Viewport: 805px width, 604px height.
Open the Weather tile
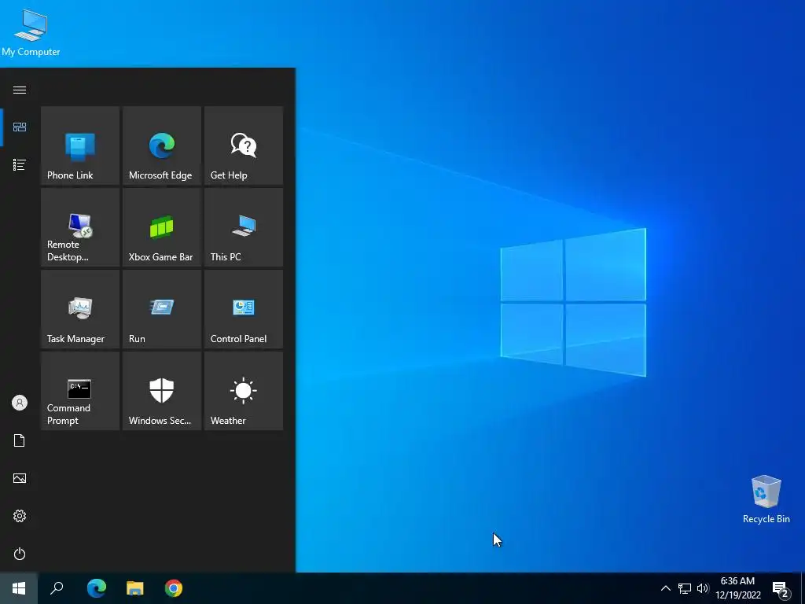(244, 390)
